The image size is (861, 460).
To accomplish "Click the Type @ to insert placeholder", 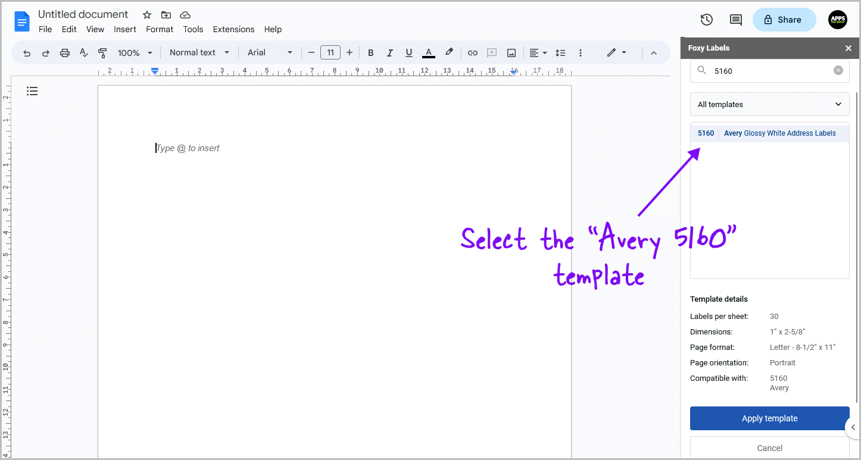I will tap(188, 148).
